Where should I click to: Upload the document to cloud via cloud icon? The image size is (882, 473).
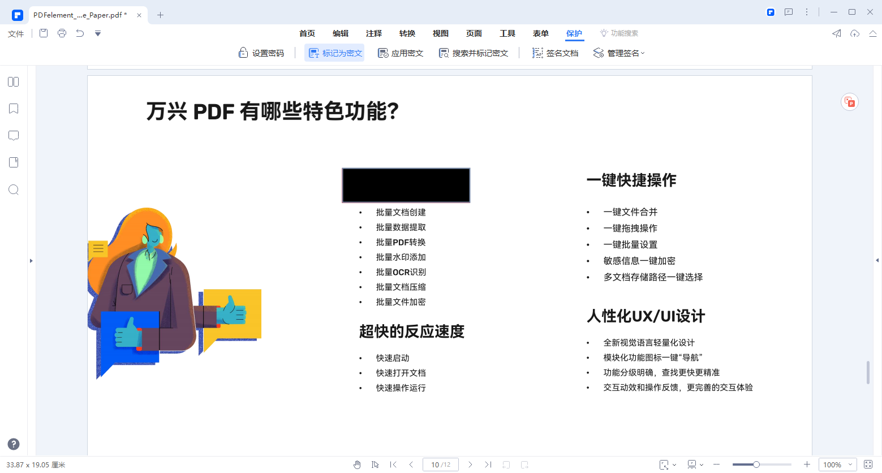(854, 33)
